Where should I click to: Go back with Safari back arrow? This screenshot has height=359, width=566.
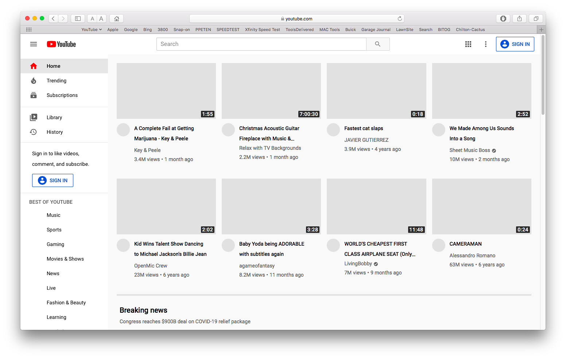[53, 19]
